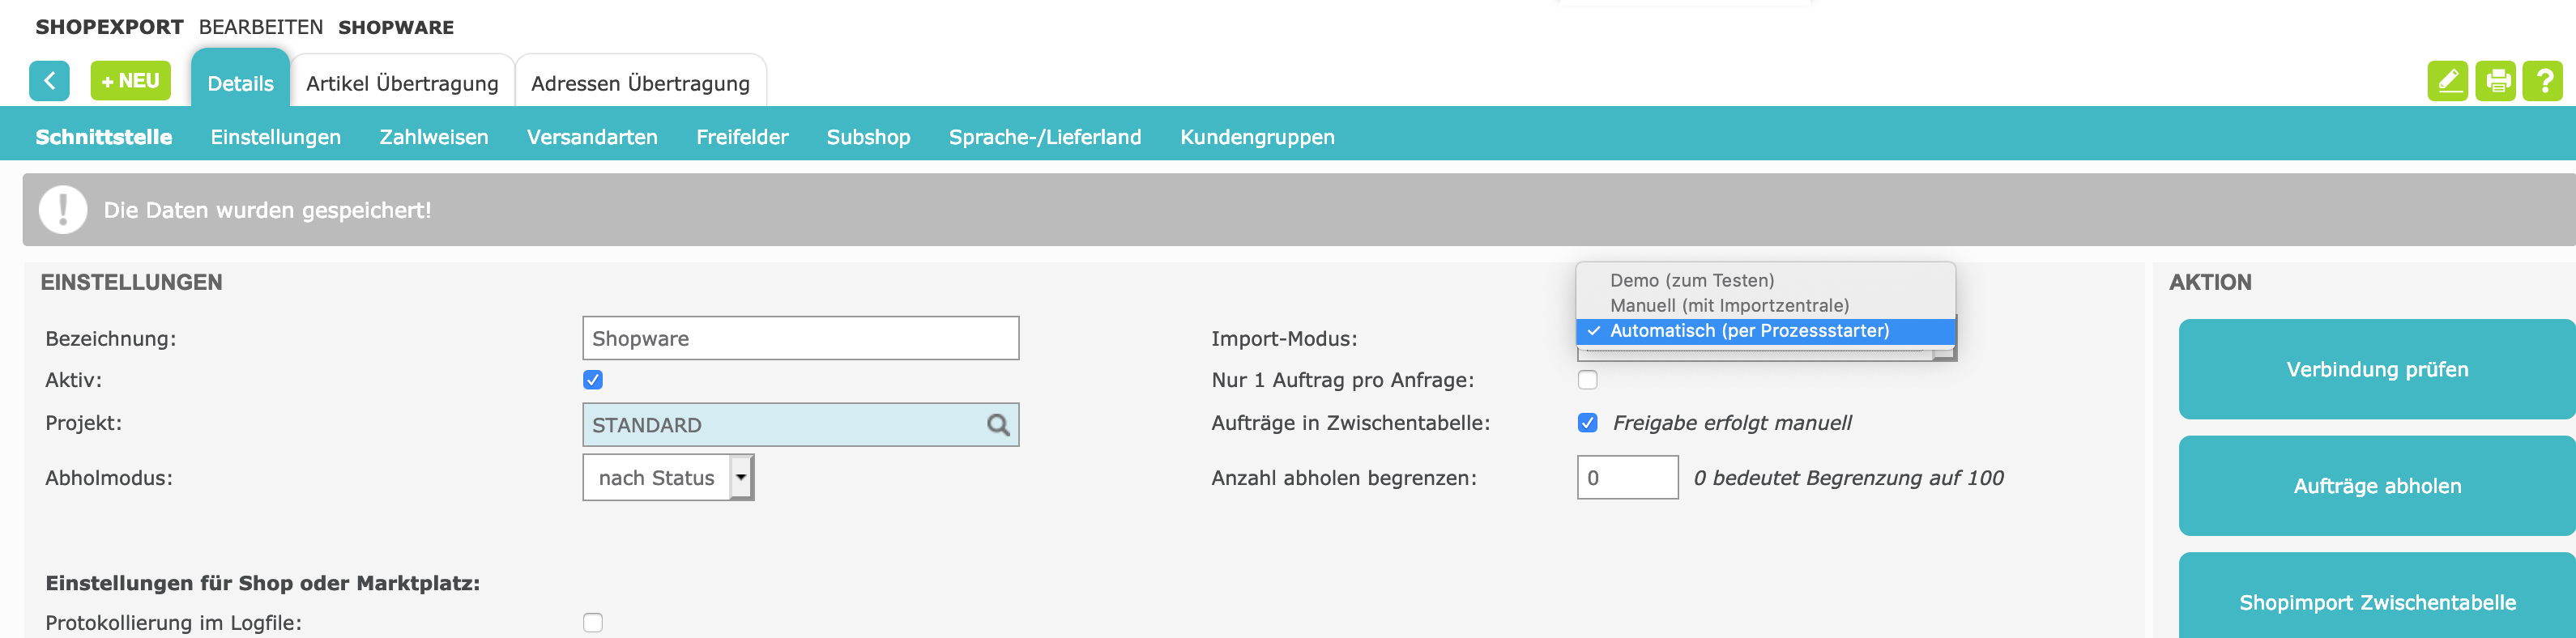Click the back arrow icon
Viewport: 2576px width, 638px height.
[x=49, y=81]
